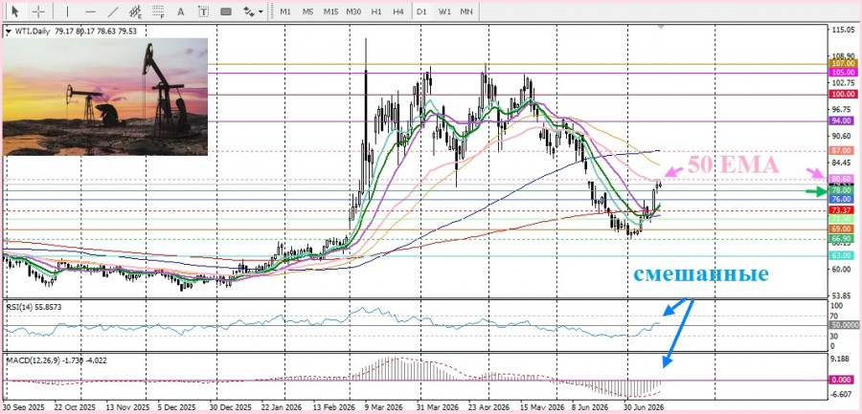
Task: Pick the Fibonacci retracement tool
Action: click(x=158, y=11)
